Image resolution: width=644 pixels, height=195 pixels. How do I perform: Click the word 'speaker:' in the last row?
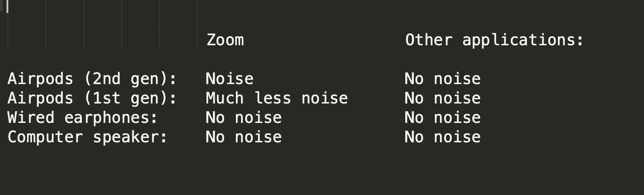[130, 137]
